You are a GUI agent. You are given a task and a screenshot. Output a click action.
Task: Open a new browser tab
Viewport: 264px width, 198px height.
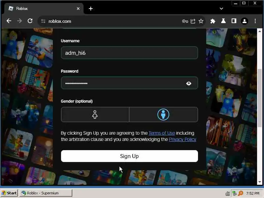tap(91, 9)
